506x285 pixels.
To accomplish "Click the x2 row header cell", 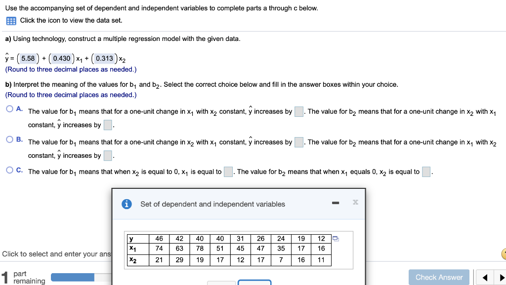I will pos(138,260).
